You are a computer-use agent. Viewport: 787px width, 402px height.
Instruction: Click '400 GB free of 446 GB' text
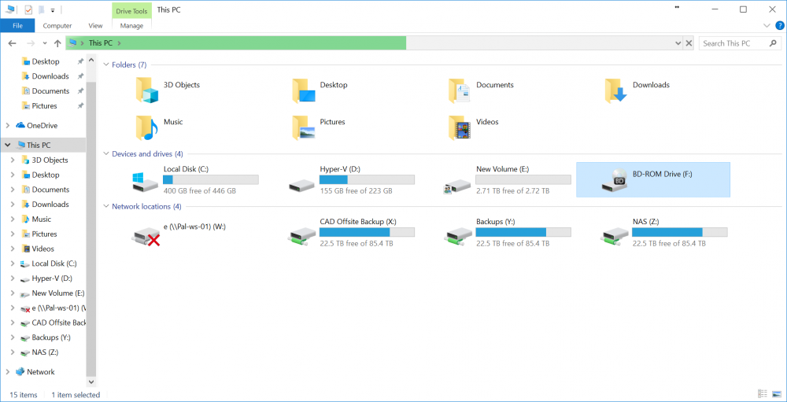coord(200,191)
